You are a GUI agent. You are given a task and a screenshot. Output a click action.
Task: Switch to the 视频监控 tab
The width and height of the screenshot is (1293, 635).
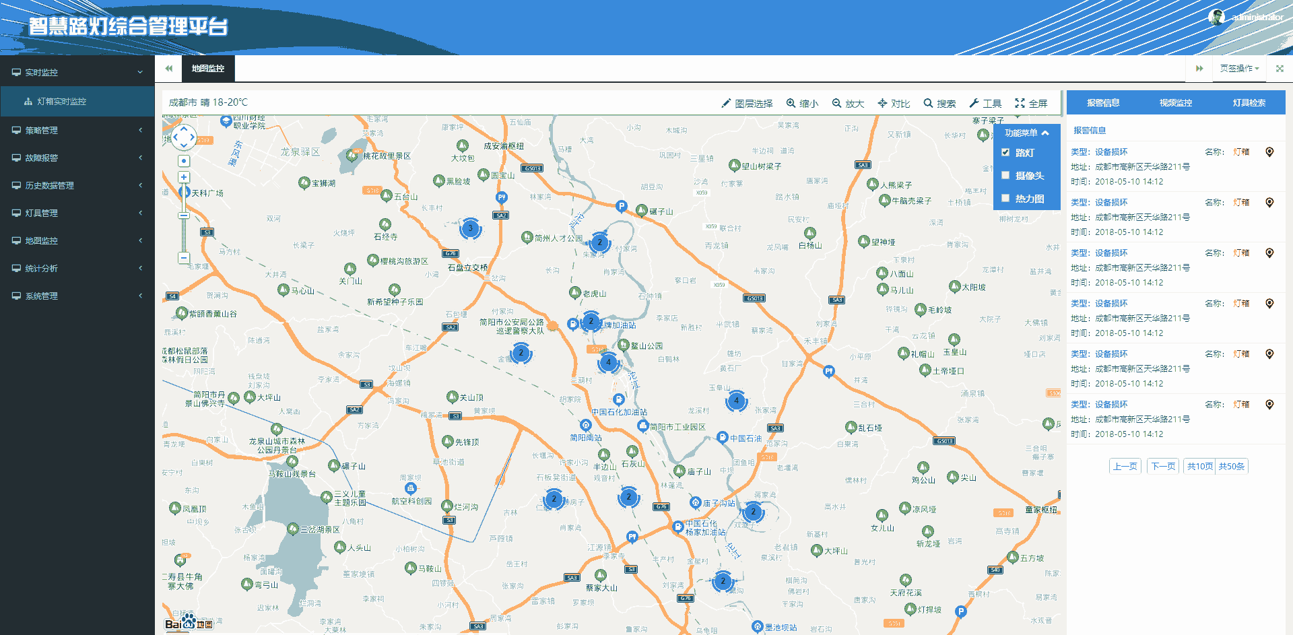pos(1176,103)
